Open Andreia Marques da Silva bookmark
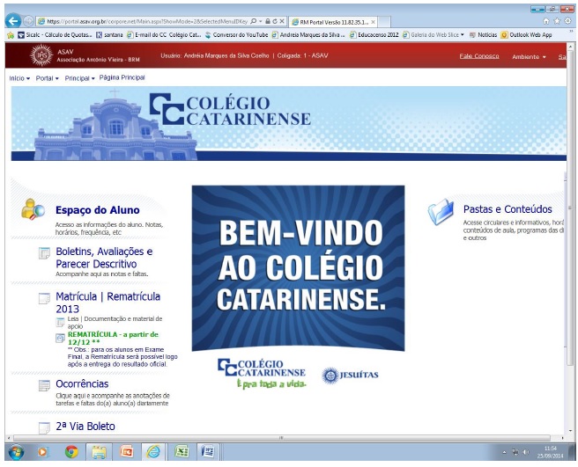Viewport: 578px width, 467px height. (x=308, y=35)
